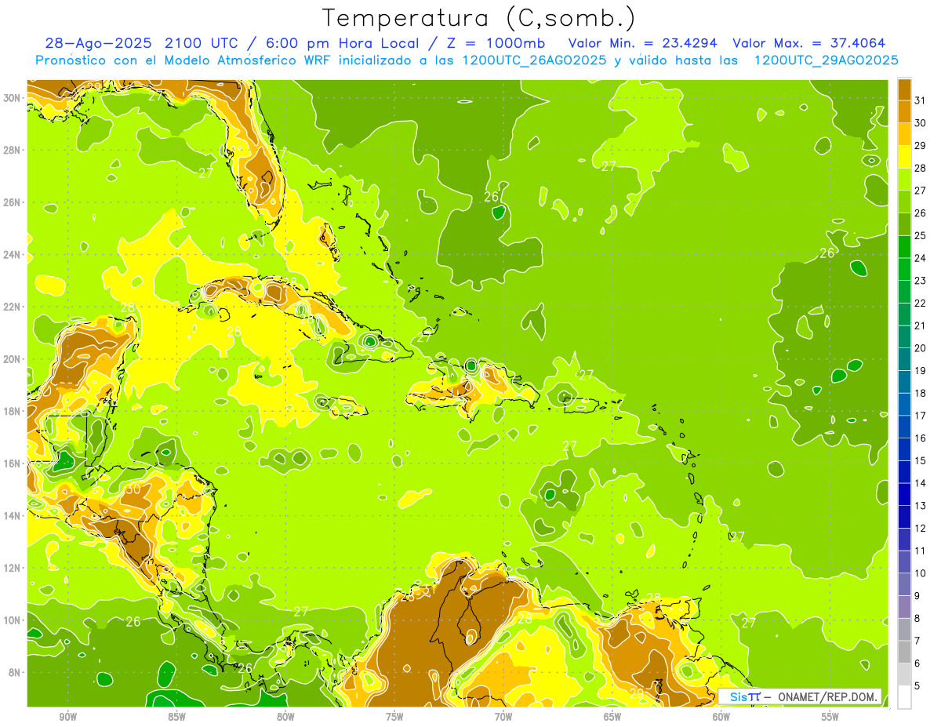Click longitude axis label "90W"
The image size is (941, 727).
(x=68, y=717)
